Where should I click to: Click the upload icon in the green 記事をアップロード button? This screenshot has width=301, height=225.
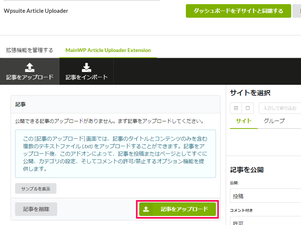pos(146,209)
